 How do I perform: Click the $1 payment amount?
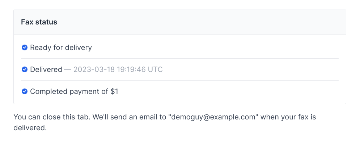114,91
